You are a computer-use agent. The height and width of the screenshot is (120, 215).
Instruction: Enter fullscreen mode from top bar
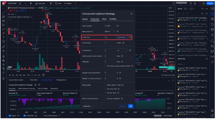(x=199, y=3)
